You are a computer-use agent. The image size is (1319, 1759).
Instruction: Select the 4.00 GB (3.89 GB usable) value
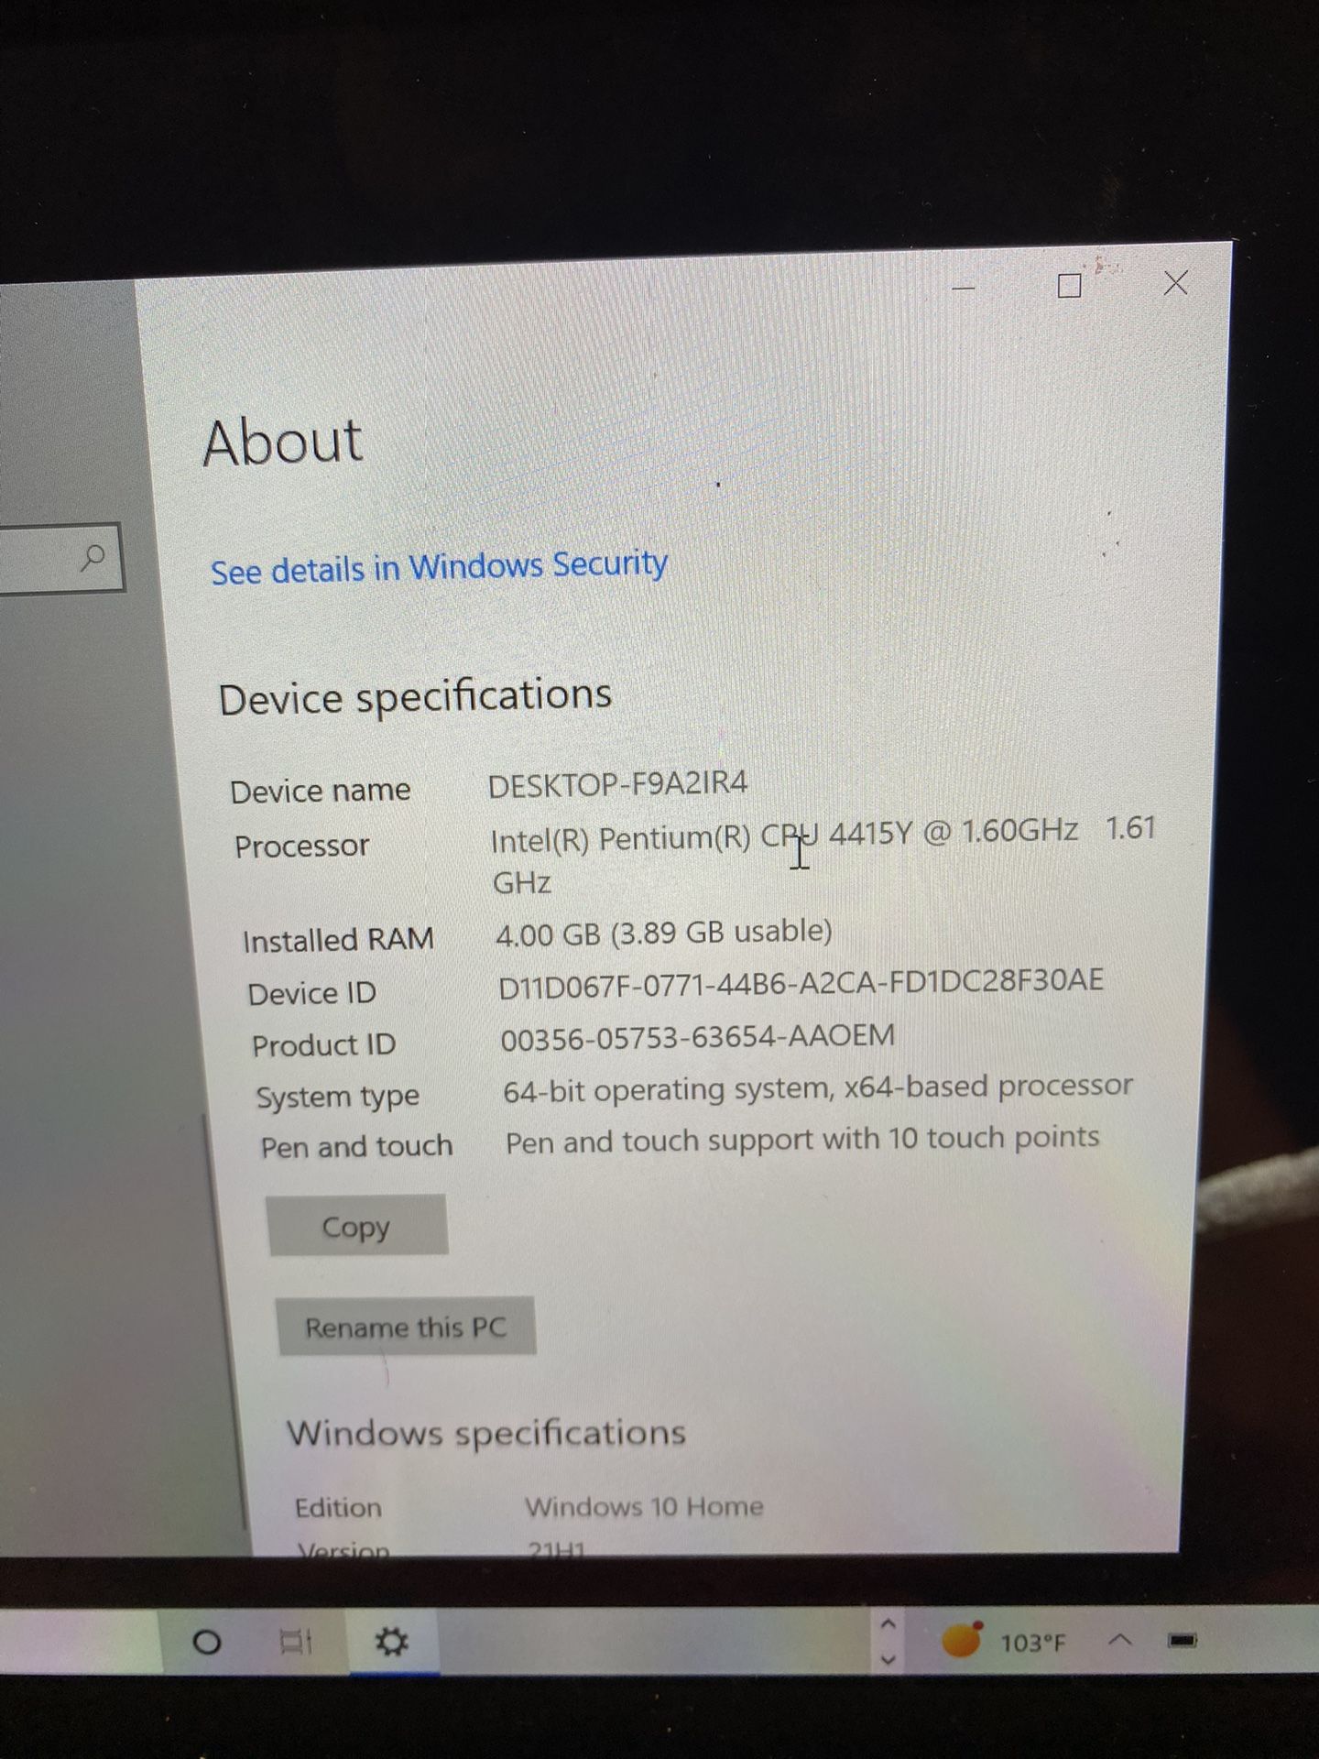pos(664,934)
